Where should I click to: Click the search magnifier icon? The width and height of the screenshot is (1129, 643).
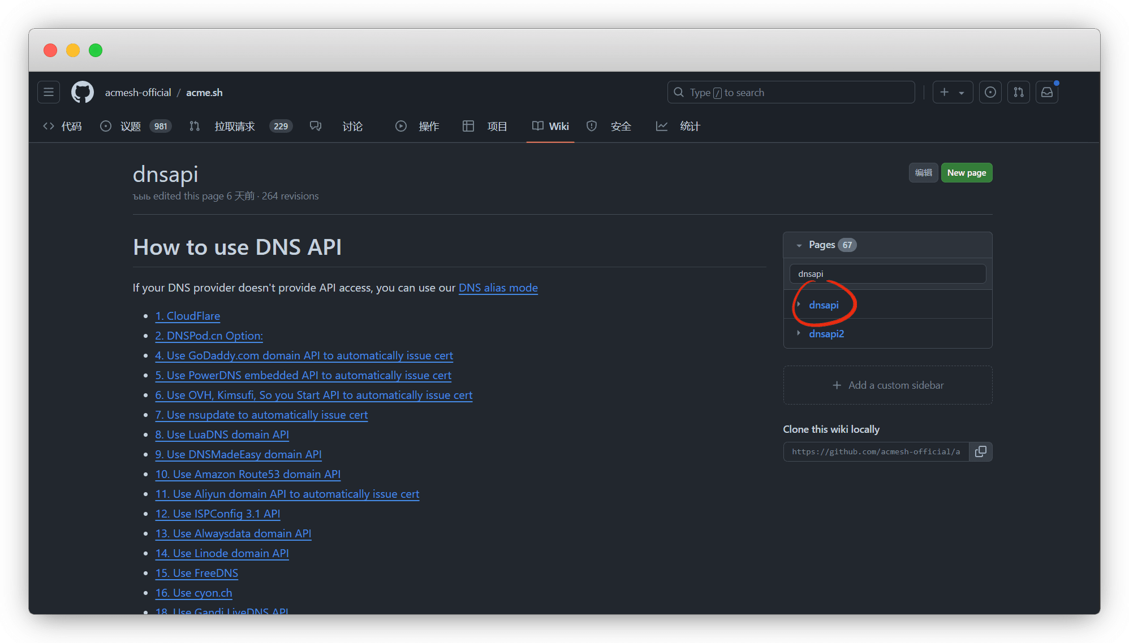(679, 92)
